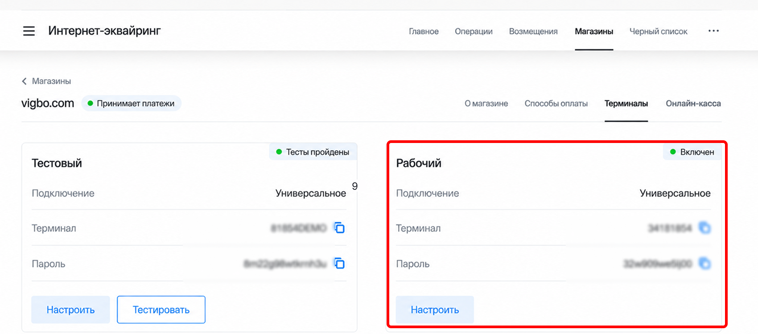Click the Пароль label in Рабочий card
The height and width of the screenshot is (334, 758).
point(413,264)
